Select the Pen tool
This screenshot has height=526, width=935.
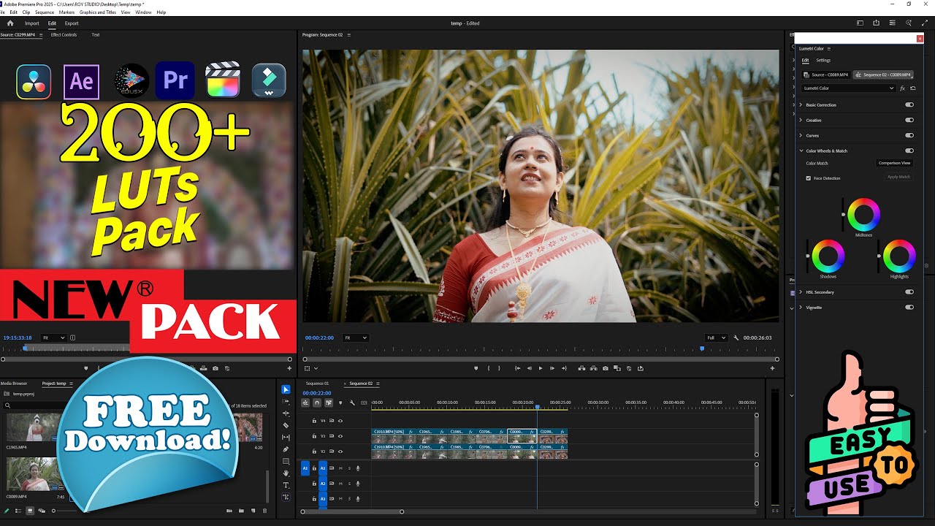(286, 449)
